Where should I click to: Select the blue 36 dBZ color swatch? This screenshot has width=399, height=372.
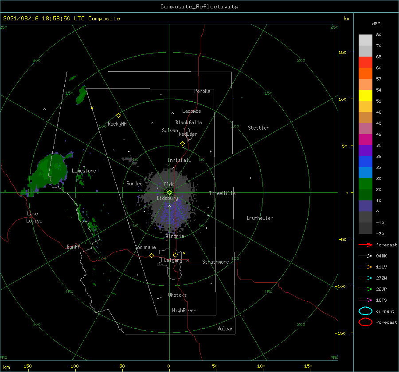pyautogui.click(x=365, y=161)
